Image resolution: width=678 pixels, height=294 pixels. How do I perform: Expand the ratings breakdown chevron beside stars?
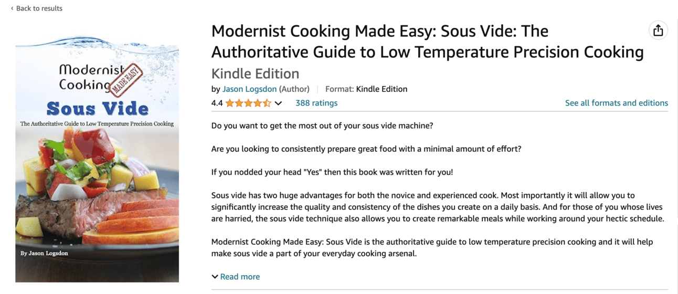point(278,103)
